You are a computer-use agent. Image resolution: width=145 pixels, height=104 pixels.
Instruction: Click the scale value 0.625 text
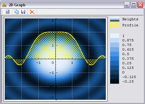click(x=128, y=49)
